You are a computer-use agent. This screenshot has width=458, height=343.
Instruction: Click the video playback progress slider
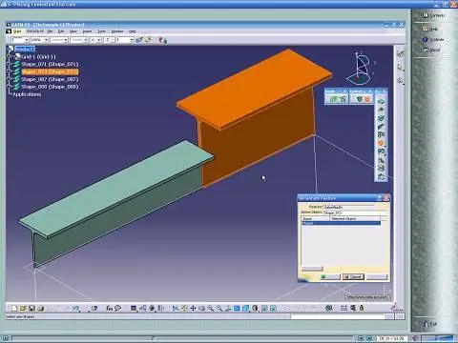[x=182, y=338]
